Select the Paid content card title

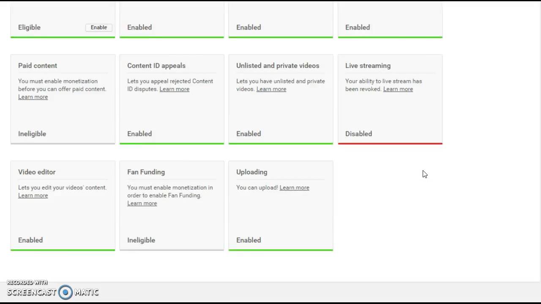pyautogui.click(x=38, y=66)
